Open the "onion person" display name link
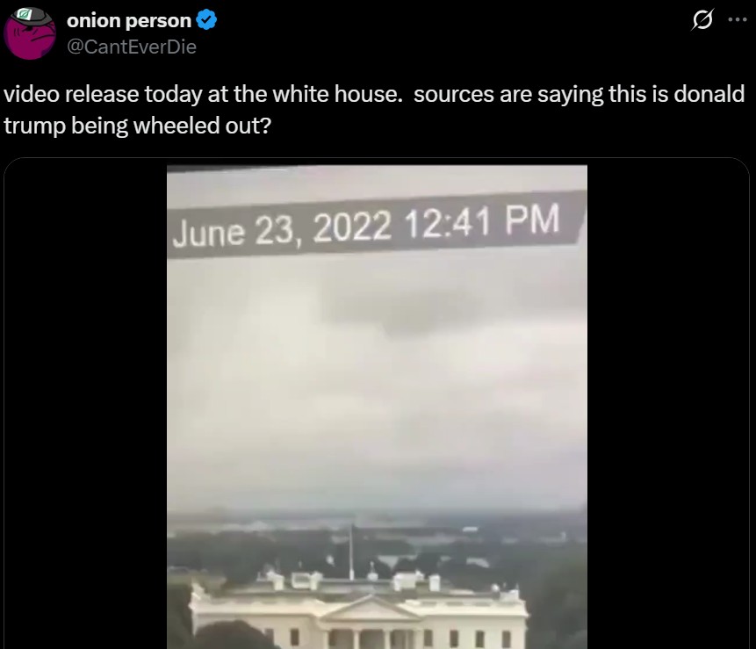Viewport: 756px width, 649px height. (x=129, y=21)
